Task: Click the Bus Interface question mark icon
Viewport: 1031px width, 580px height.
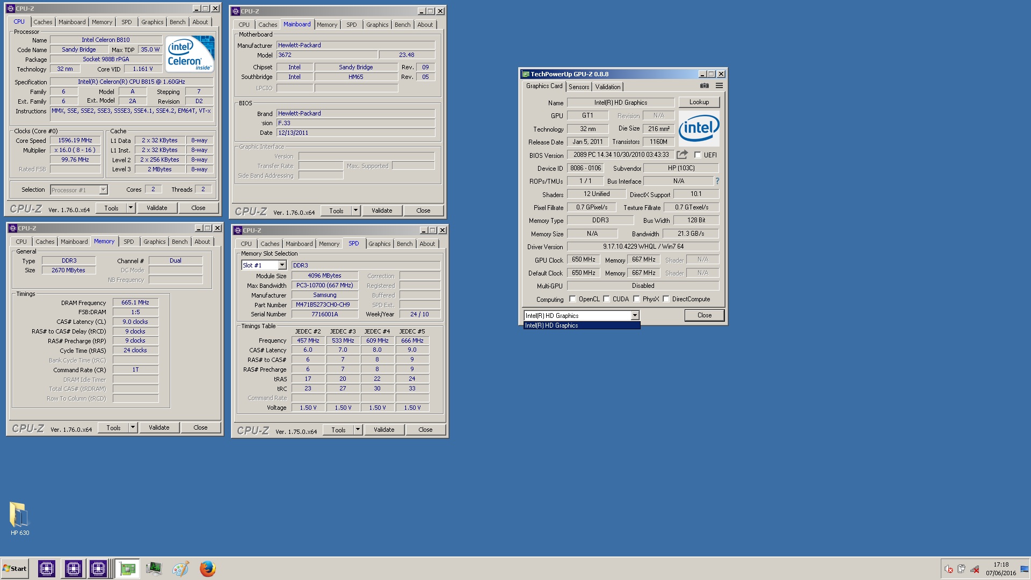Action: tap(717, 181)
